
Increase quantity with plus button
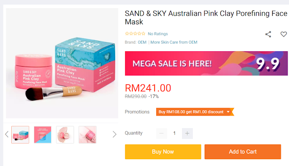[187, 134]
